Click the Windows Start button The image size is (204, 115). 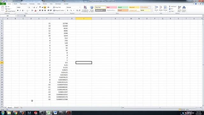(x=3, y=113)
